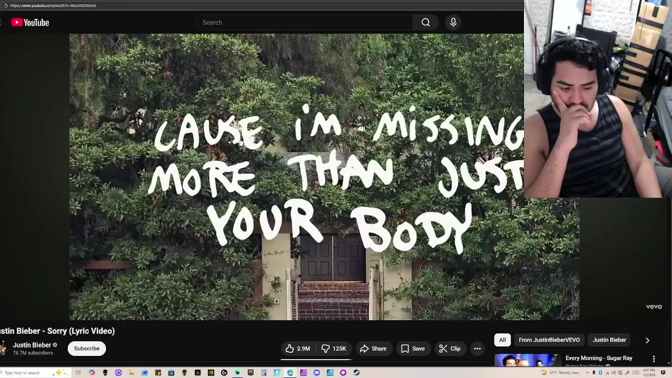Open the network tray icon
This screenshot has height=378, width=672.
pos(607,373)
